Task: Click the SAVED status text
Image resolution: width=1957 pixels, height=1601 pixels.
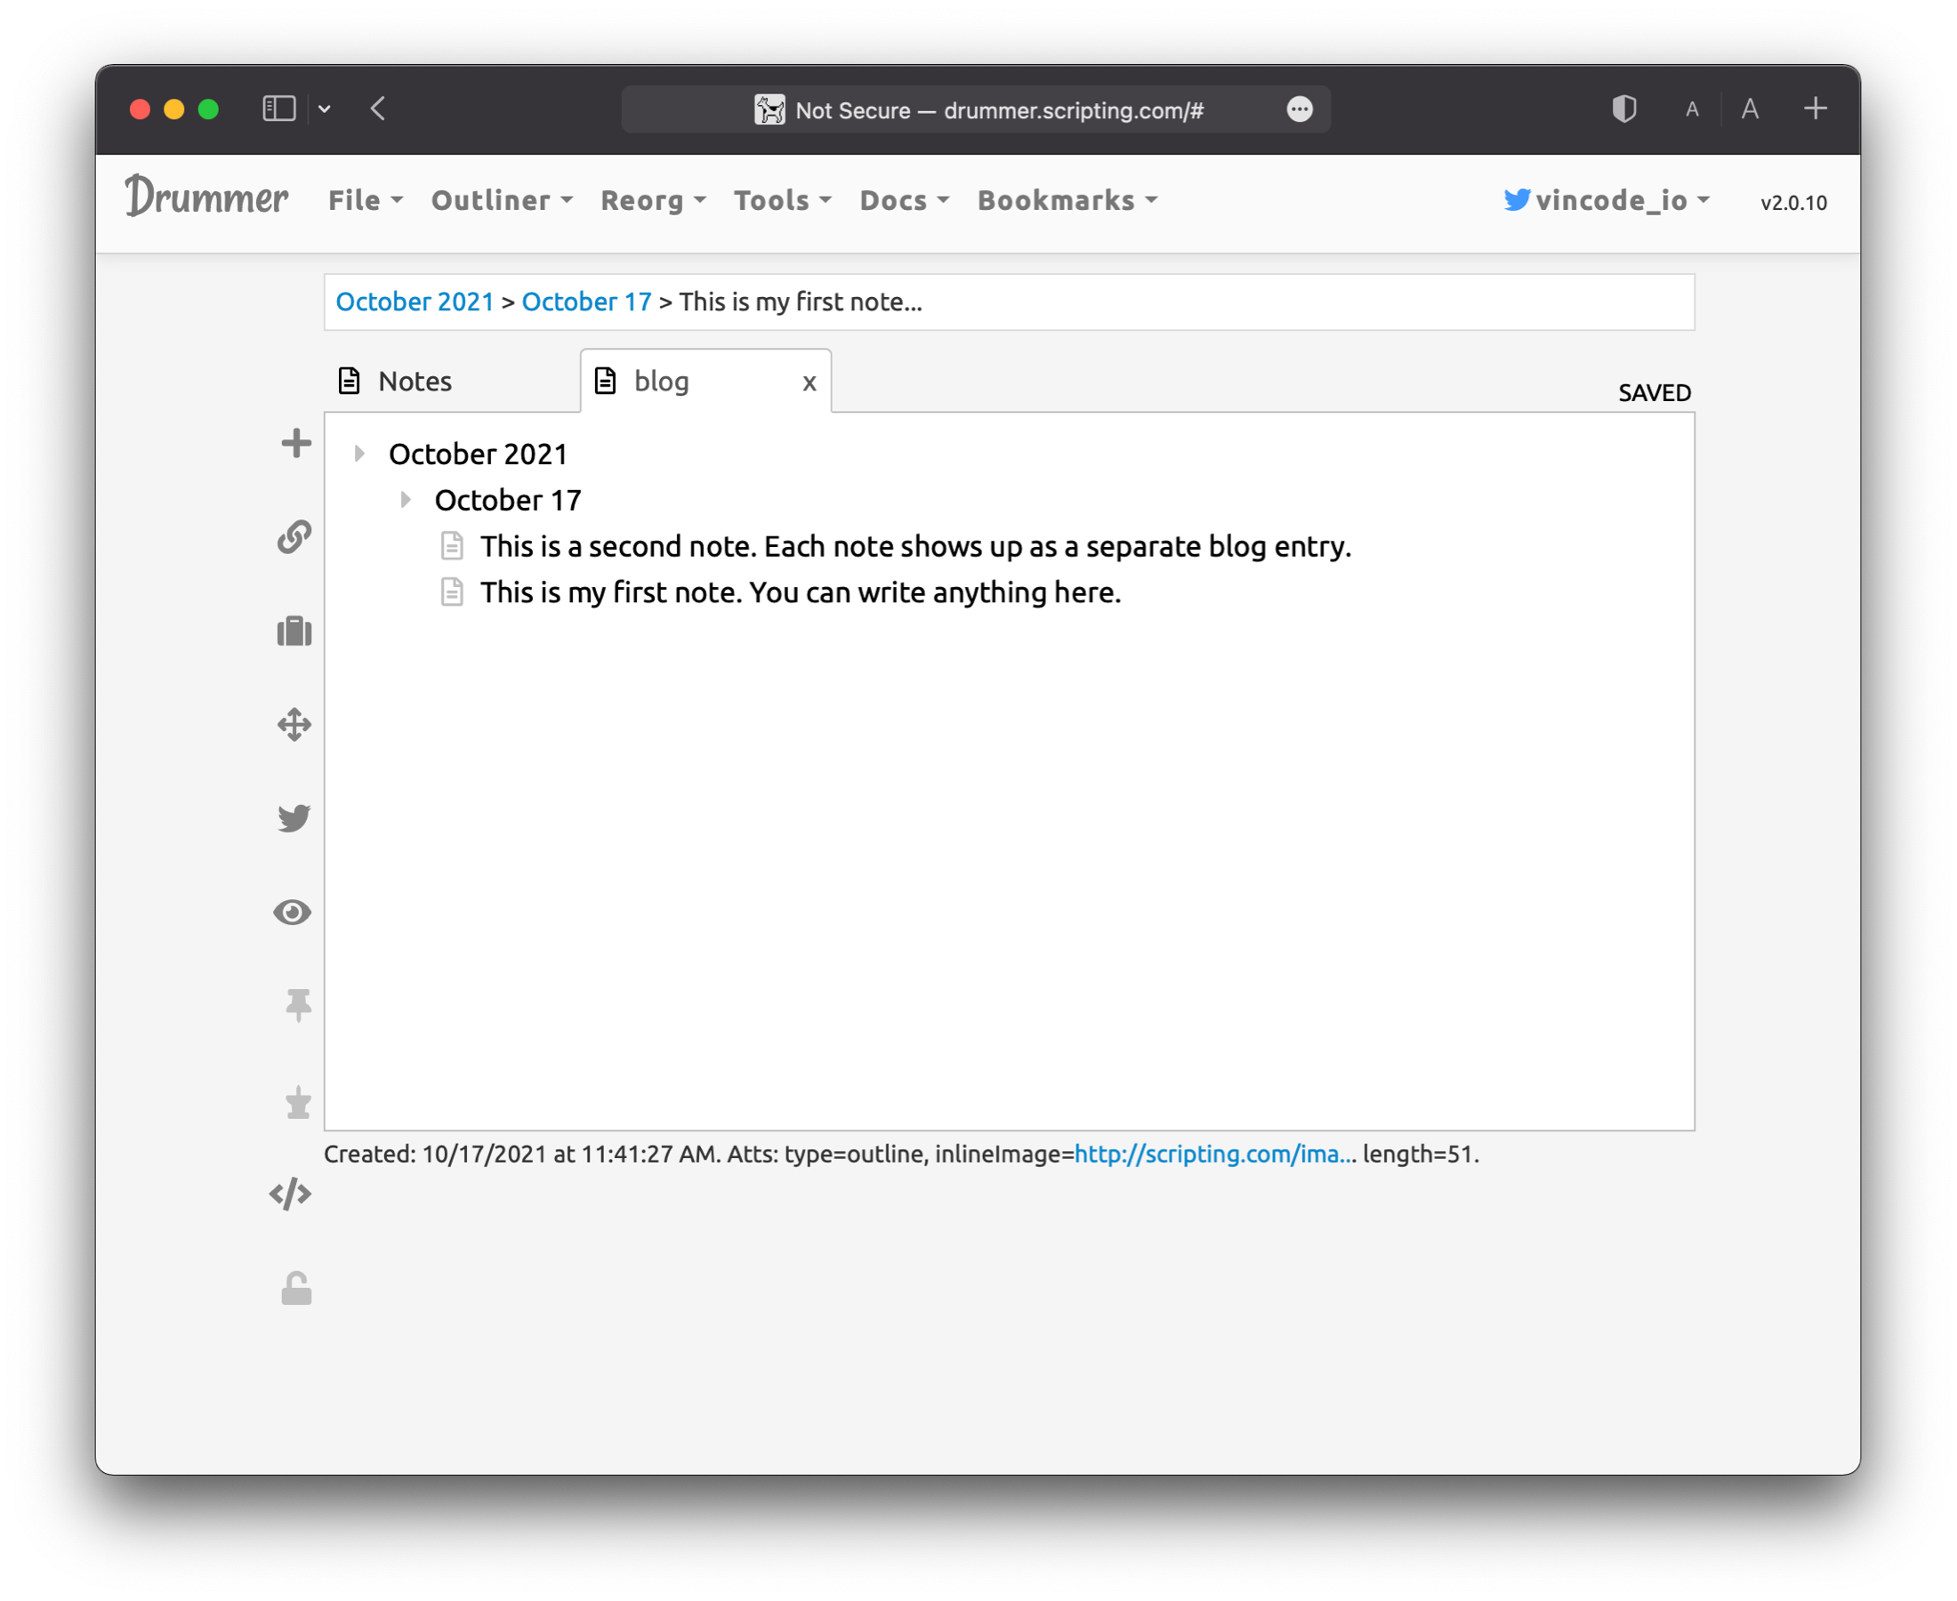Action: pos(1655,393)
